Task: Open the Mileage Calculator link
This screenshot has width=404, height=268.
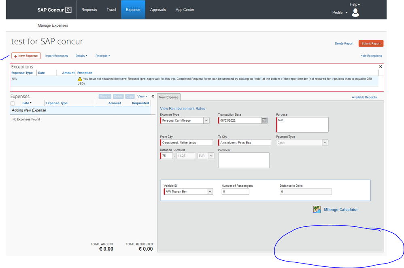Action: point(340,210)
